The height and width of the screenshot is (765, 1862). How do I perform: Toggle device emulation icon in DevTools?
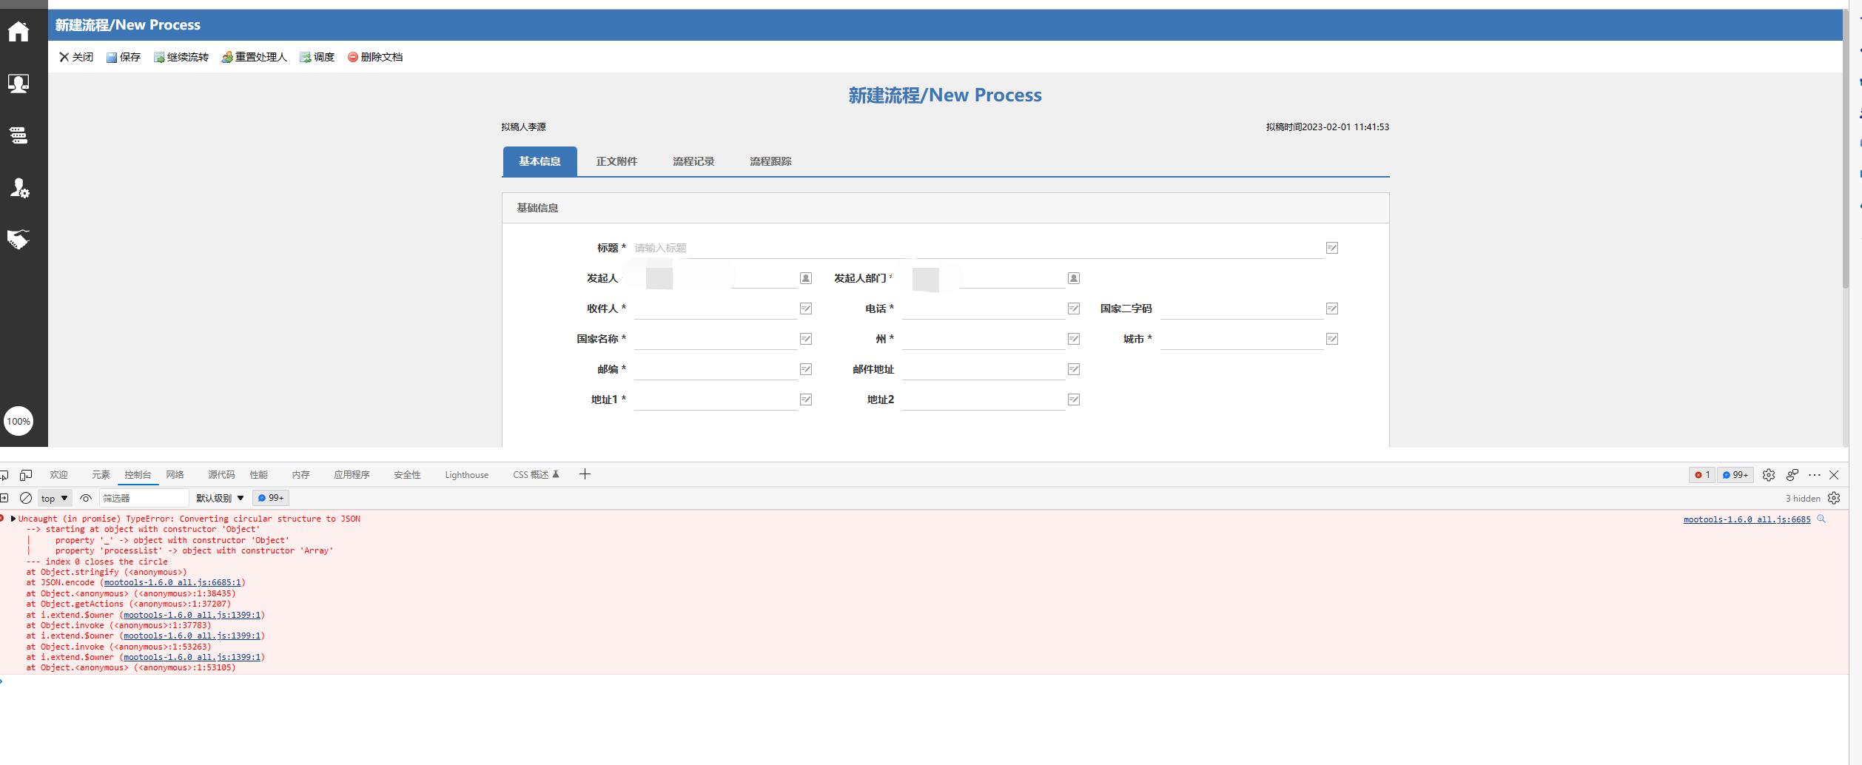point(26,475)
